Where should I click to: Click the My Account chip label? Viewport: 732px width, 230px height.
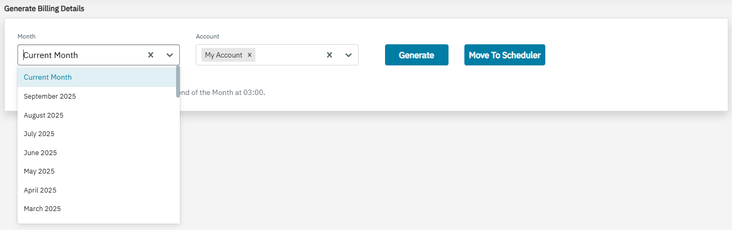click(x=223, y=55)
